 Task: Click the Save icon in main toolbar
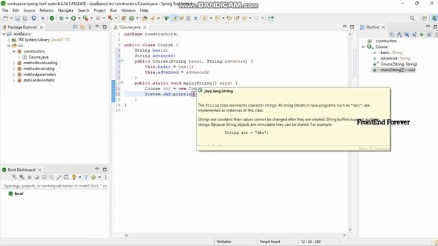click(x=17, y=18)
